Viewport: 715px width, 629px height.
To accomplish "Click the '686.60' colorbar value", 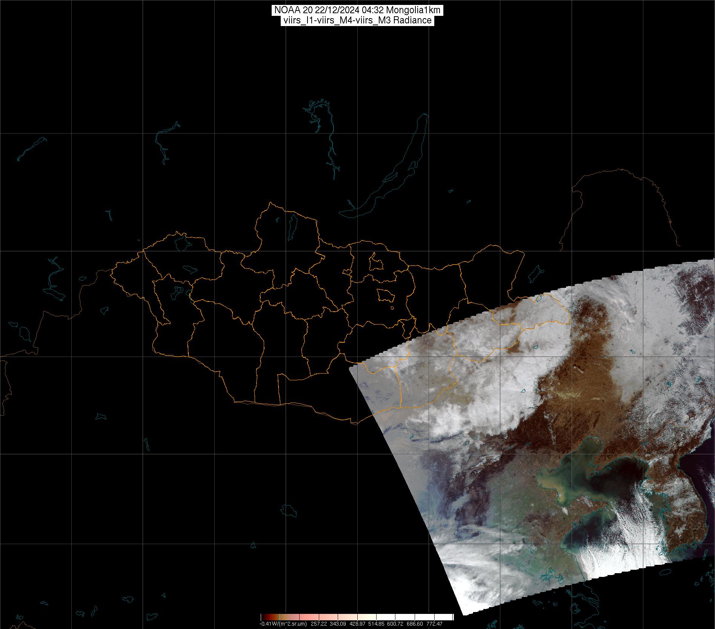I will [x=415, y=624].
